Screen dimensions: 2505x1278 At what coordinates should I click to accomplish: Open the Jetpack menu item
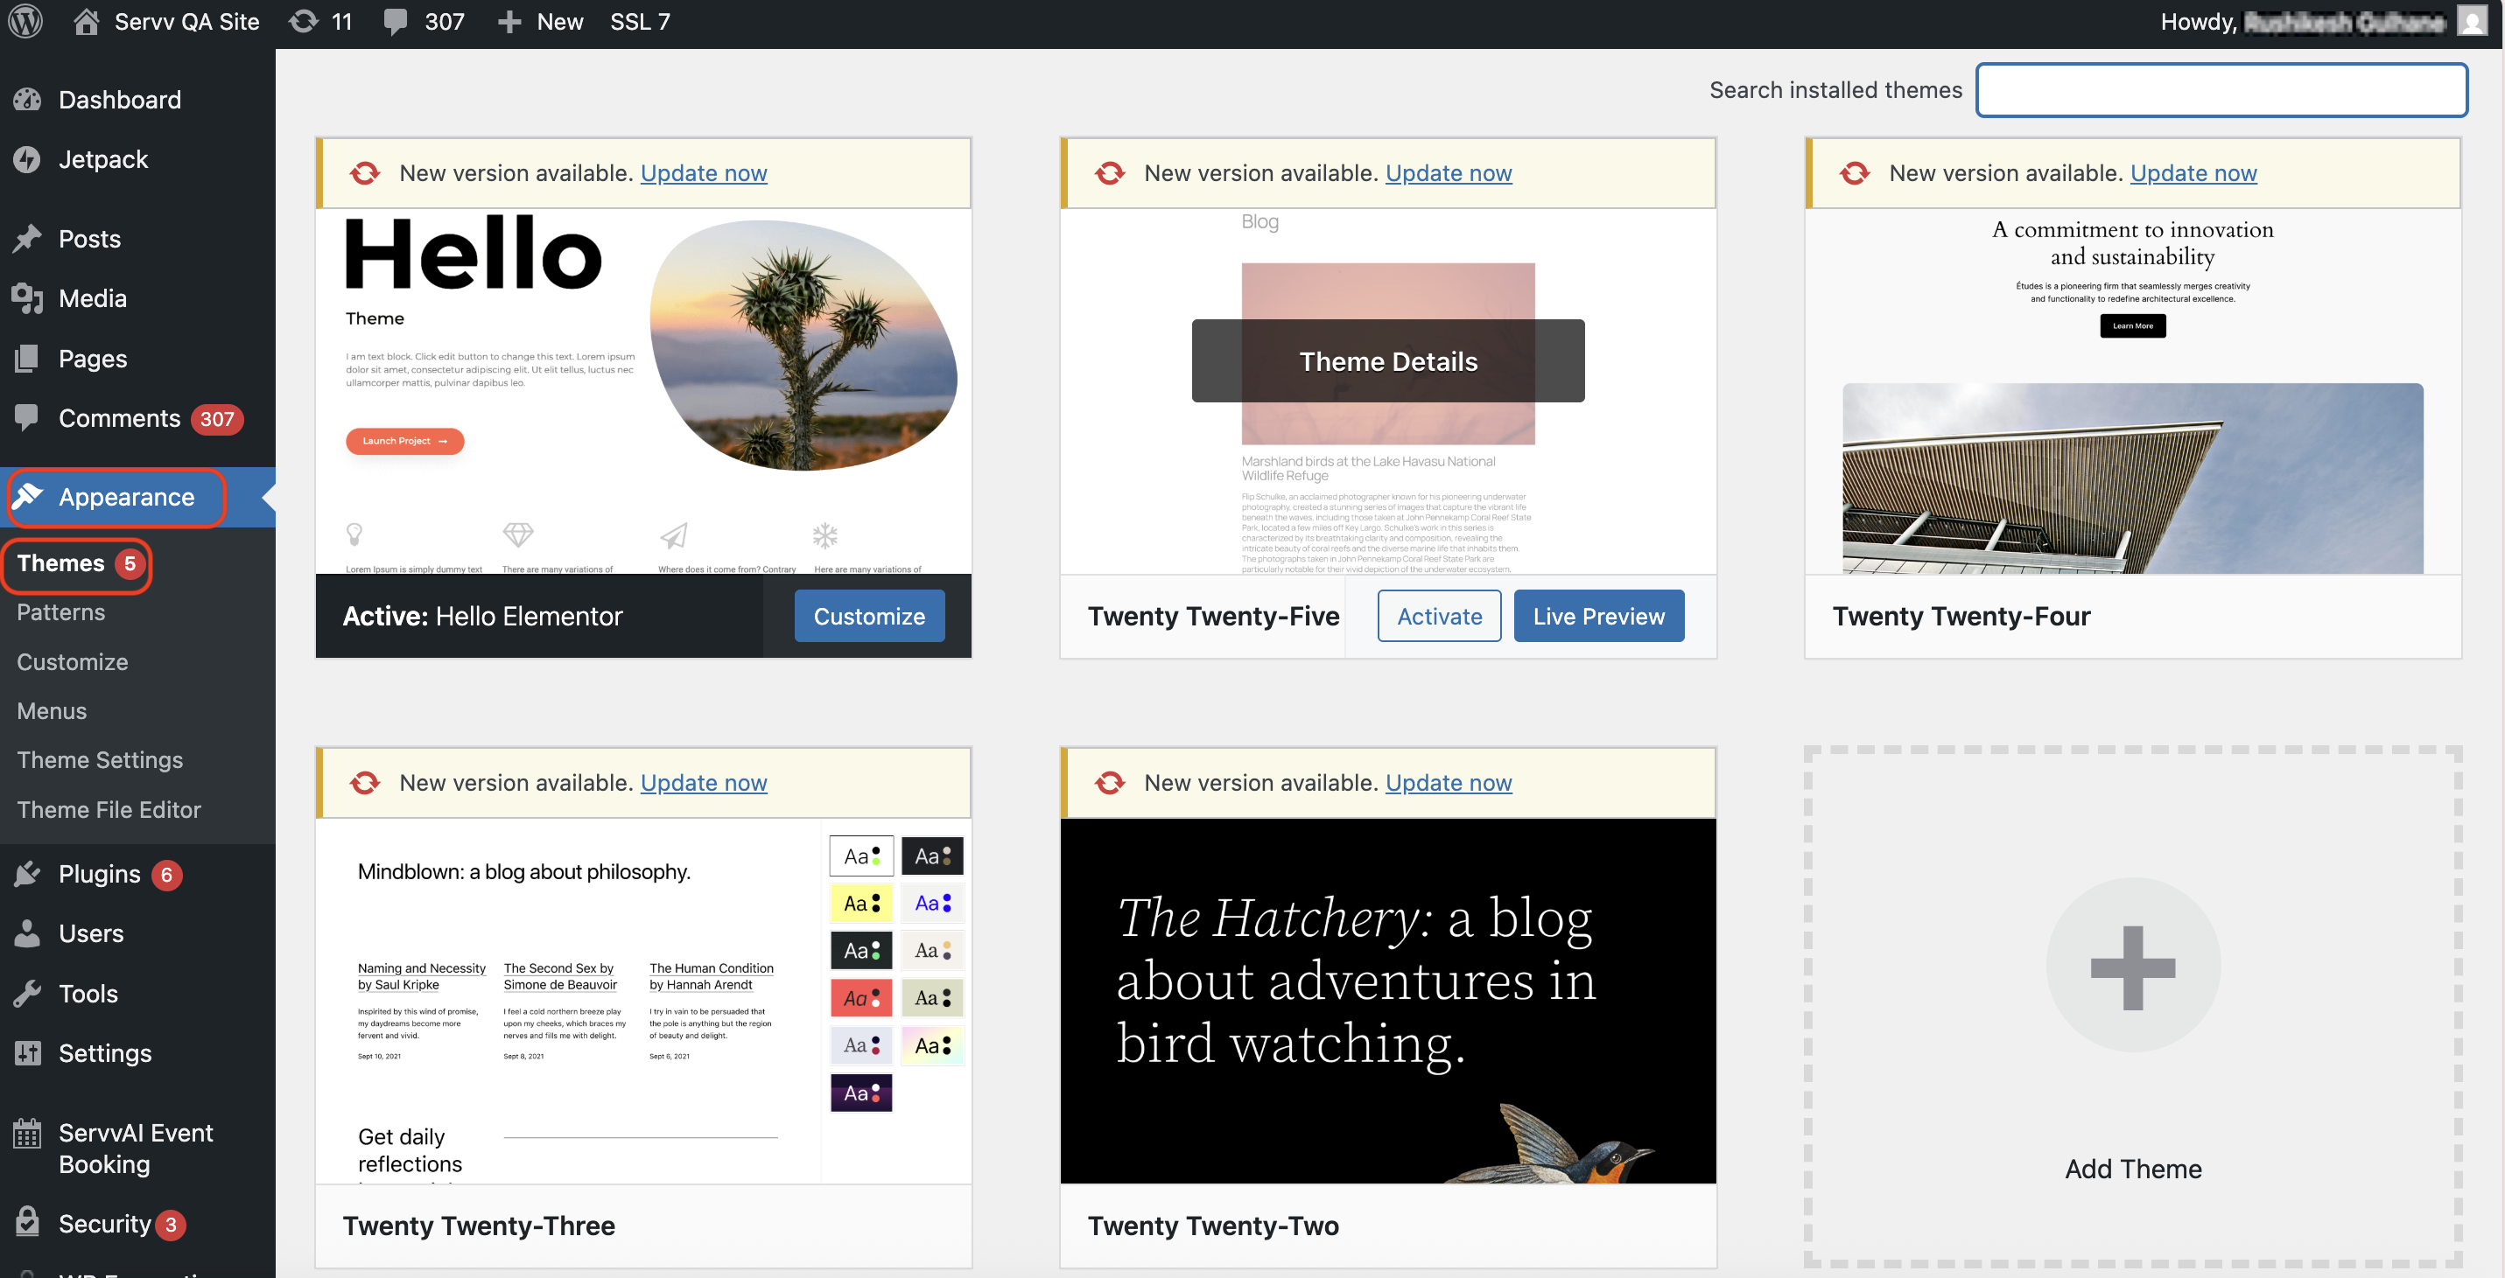(103, 159)
